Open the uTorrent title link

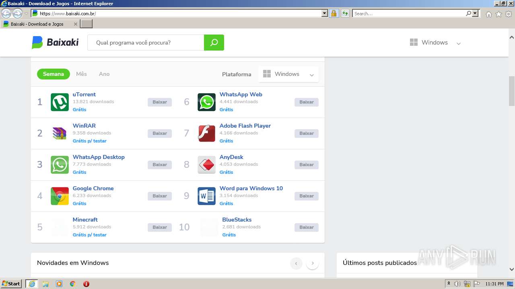coord(84,94)
